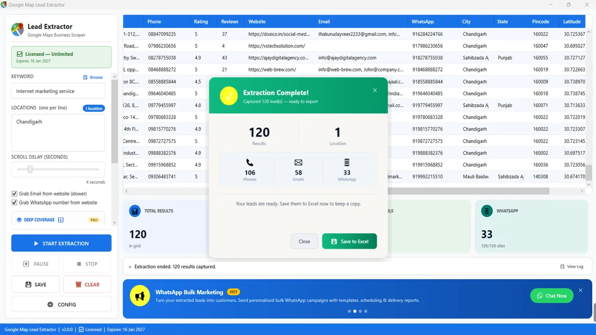Stop the extraction
This screenshot has height=335, width=596.
(87, 264)
